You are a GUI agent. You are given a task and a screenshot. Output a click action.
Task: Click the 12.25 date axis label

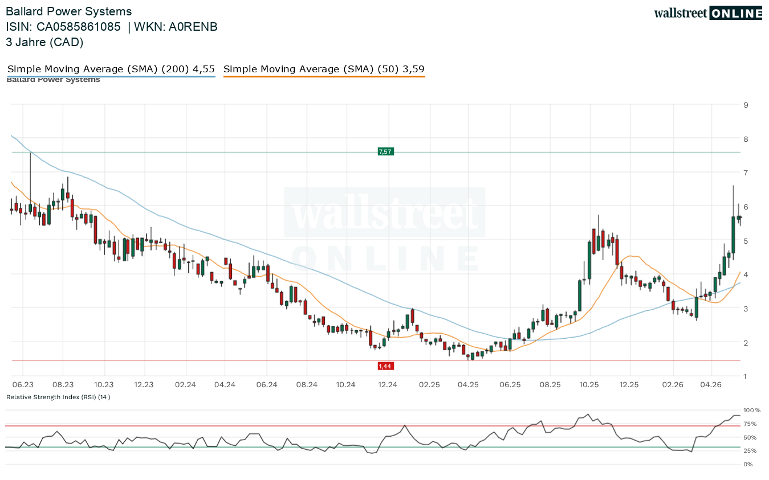point(629,385)
